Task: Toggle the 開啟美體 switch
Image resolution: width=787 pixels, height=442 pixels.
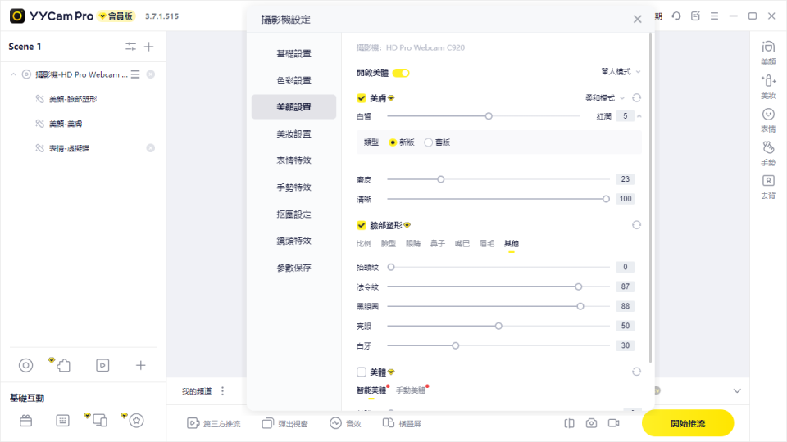Action: (x=401, y=73)
